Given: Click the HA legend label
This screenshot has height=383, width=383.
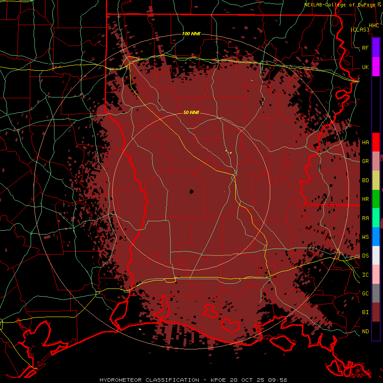Looking at the screenshot, I should point(365,143).
